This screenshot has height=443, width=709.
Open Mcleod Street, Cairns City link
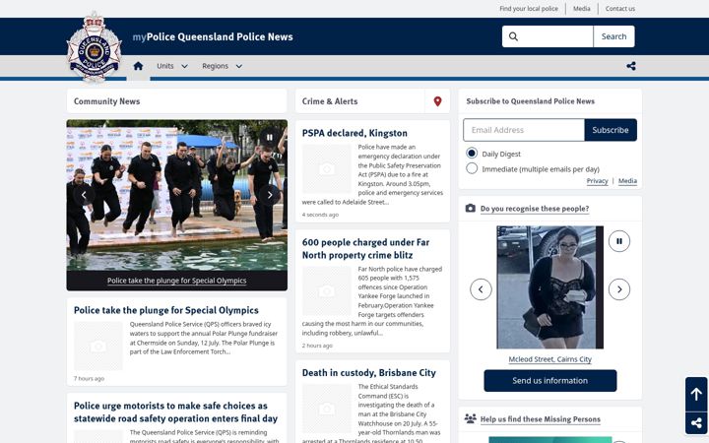click(x=549, y=359)
